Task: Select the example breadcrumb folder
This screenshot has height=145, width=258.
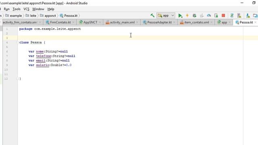Action: tap(14, 16)
